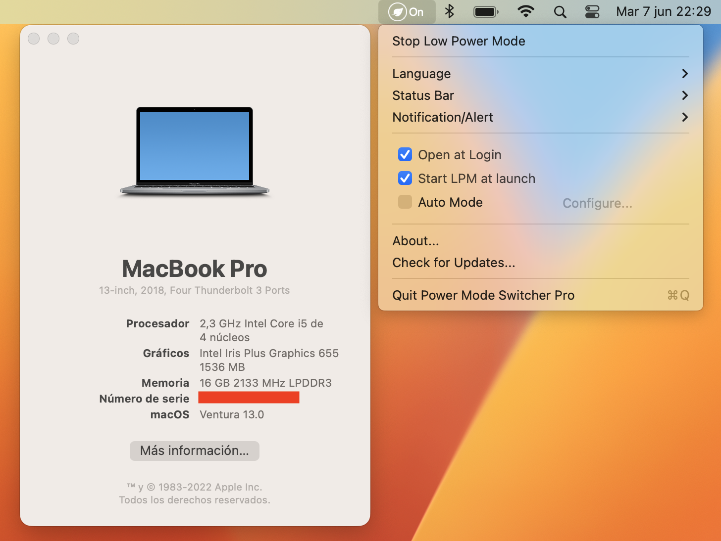721x541 pixels.
Task: Uncheck Start LPM at launch checkbox
Action: pos(405,178)
